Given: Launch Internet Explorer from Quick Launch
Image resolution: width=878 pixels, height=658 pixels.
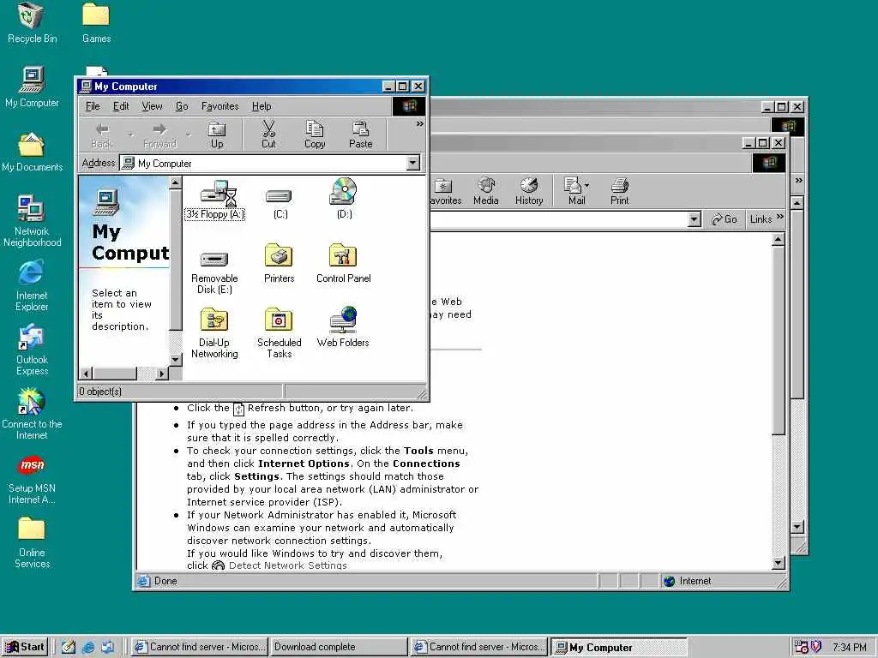Looking at the screenshot, I should [x=88, y=648].
